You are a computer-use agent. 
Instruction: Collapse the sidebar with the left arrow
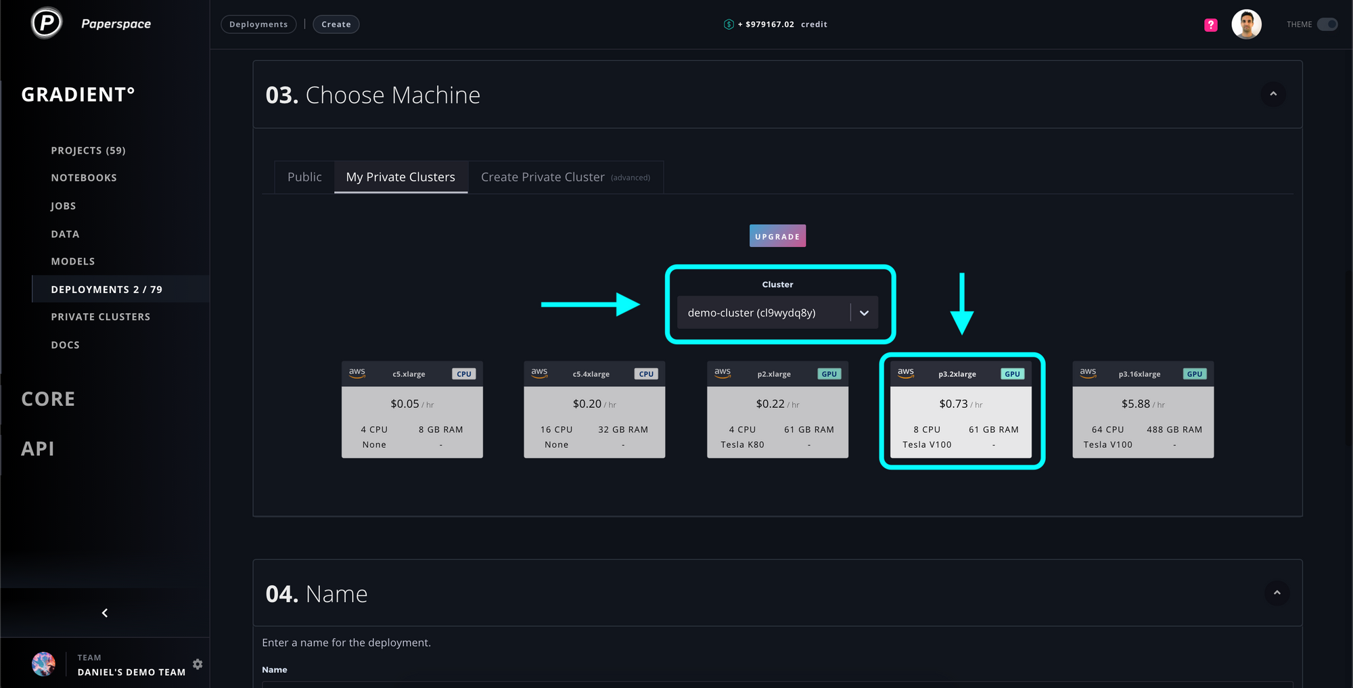coord(105,613)
